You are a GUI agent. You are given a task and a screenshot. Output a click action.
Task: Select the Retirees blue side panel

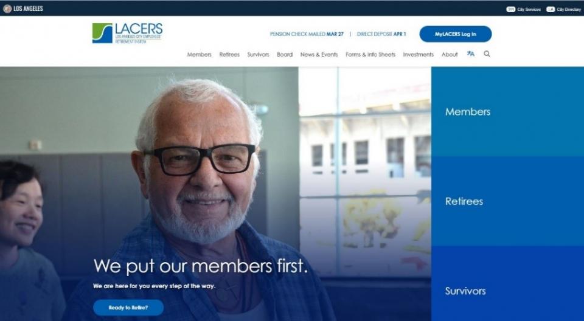(x=507, y=201)
